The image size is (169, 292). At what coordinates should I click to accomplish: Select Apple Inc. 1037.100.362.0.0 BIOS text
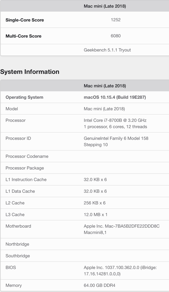(x=111, y=268)
